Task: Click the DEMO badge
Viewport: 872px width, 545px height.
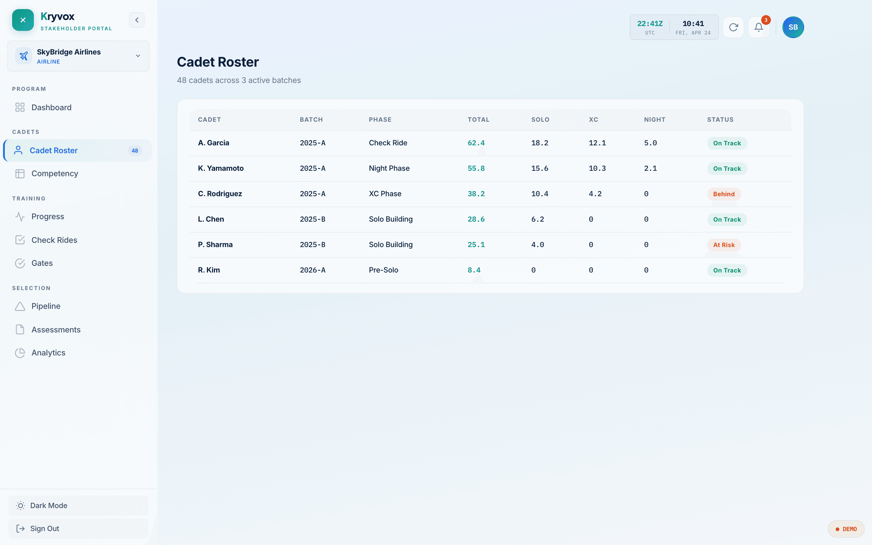Action: point(846,529)
